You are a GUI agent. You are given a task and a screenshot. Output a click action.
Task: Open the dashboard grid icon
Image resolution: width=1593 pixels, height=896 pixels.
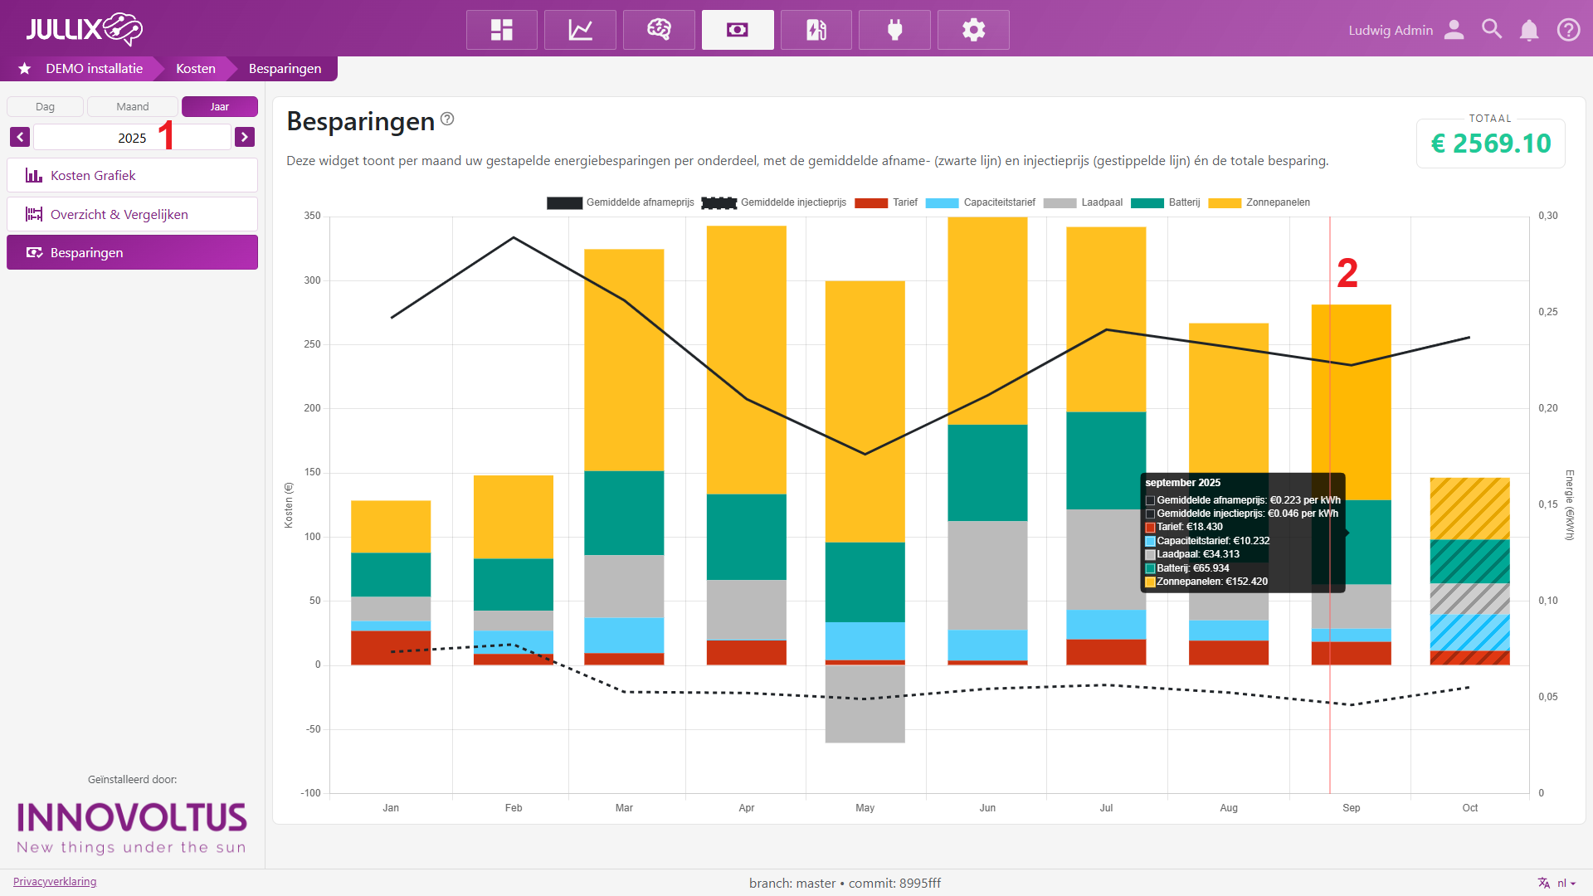click(x=501, y=30)
